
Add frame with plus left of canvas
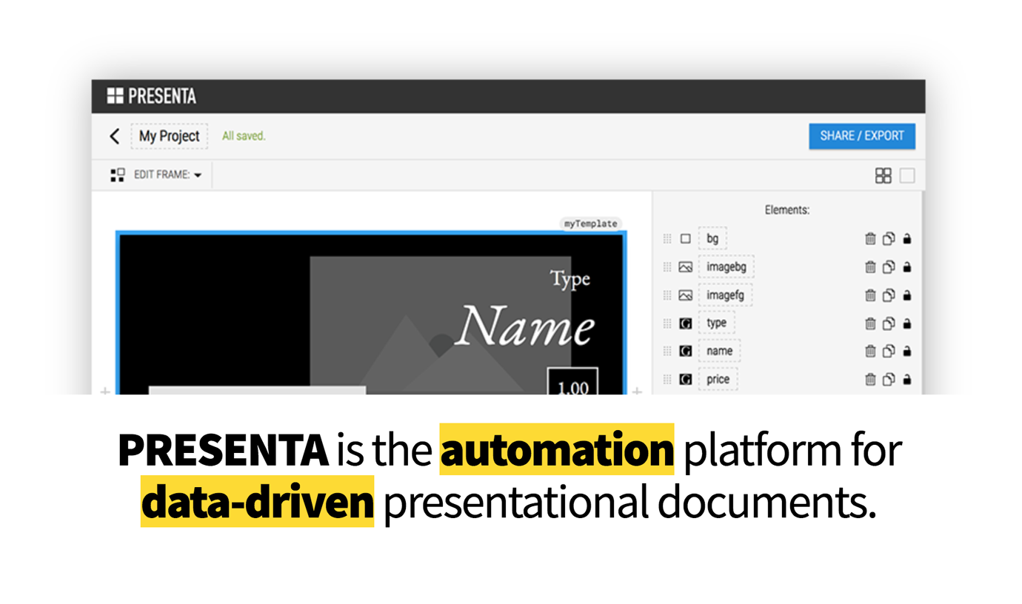pyautogui.click(x=105, y=390)
